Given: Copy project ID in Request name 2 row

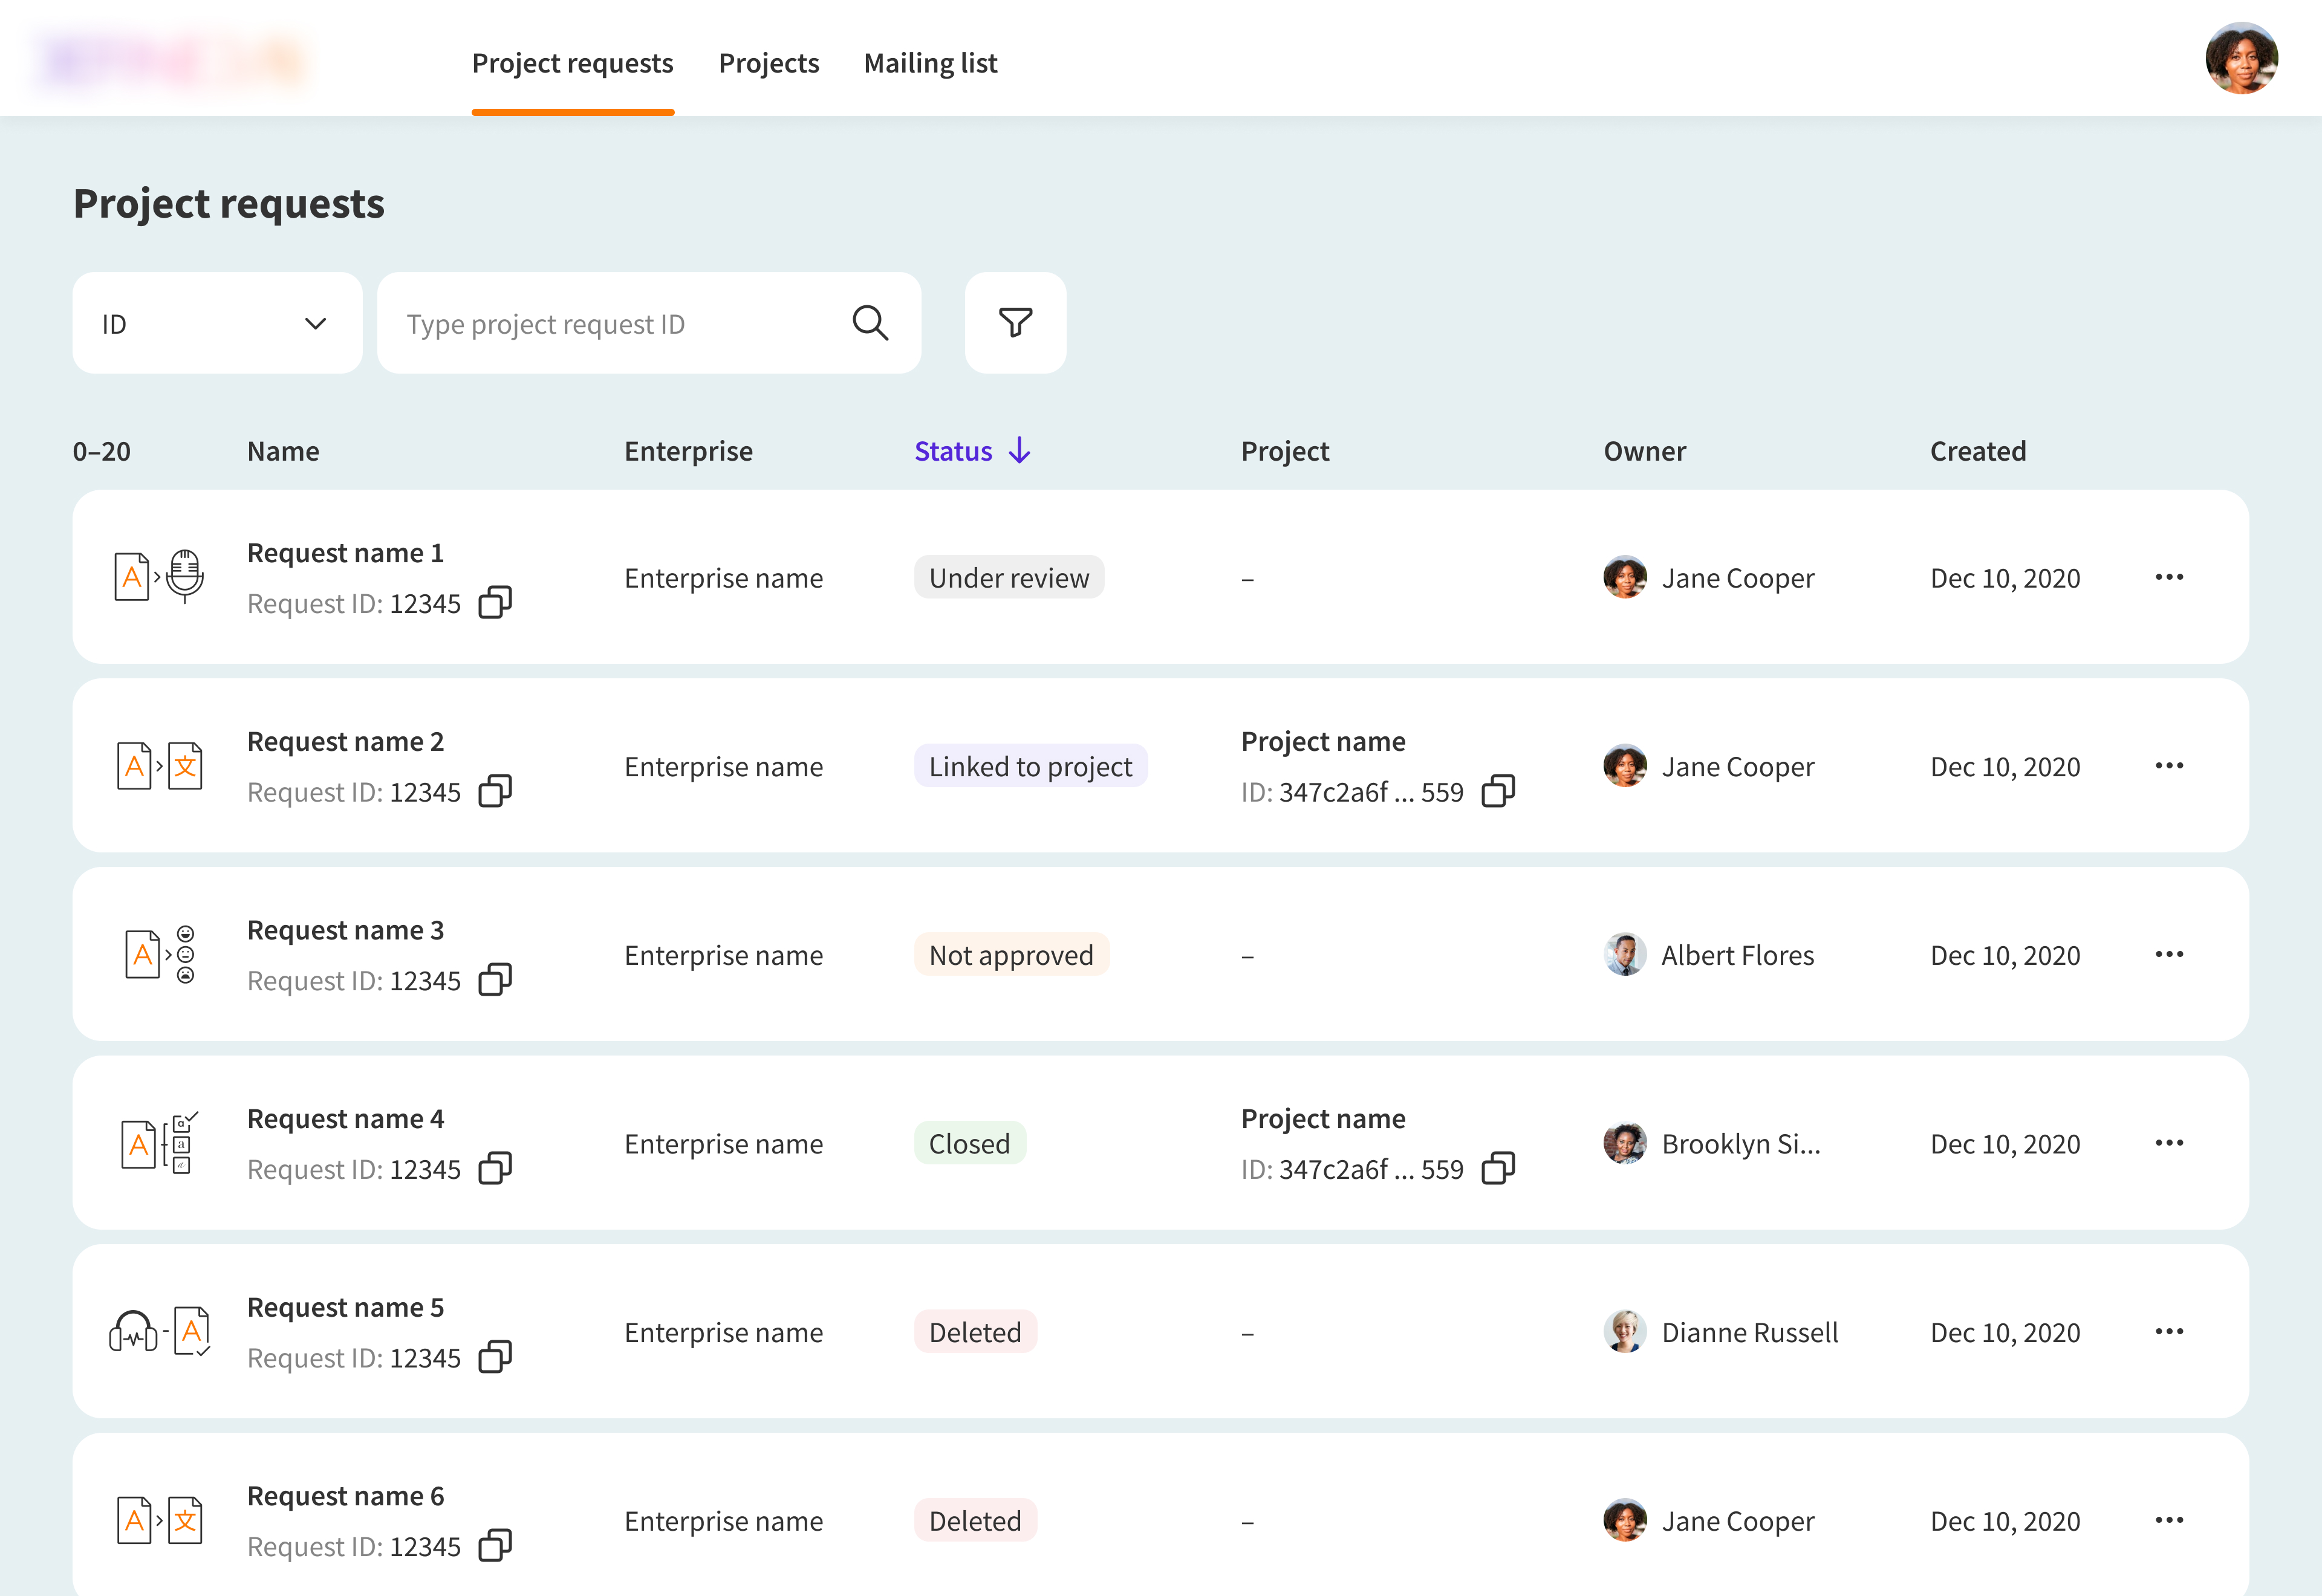Looking at the screenshot, I should (1497, 791).
